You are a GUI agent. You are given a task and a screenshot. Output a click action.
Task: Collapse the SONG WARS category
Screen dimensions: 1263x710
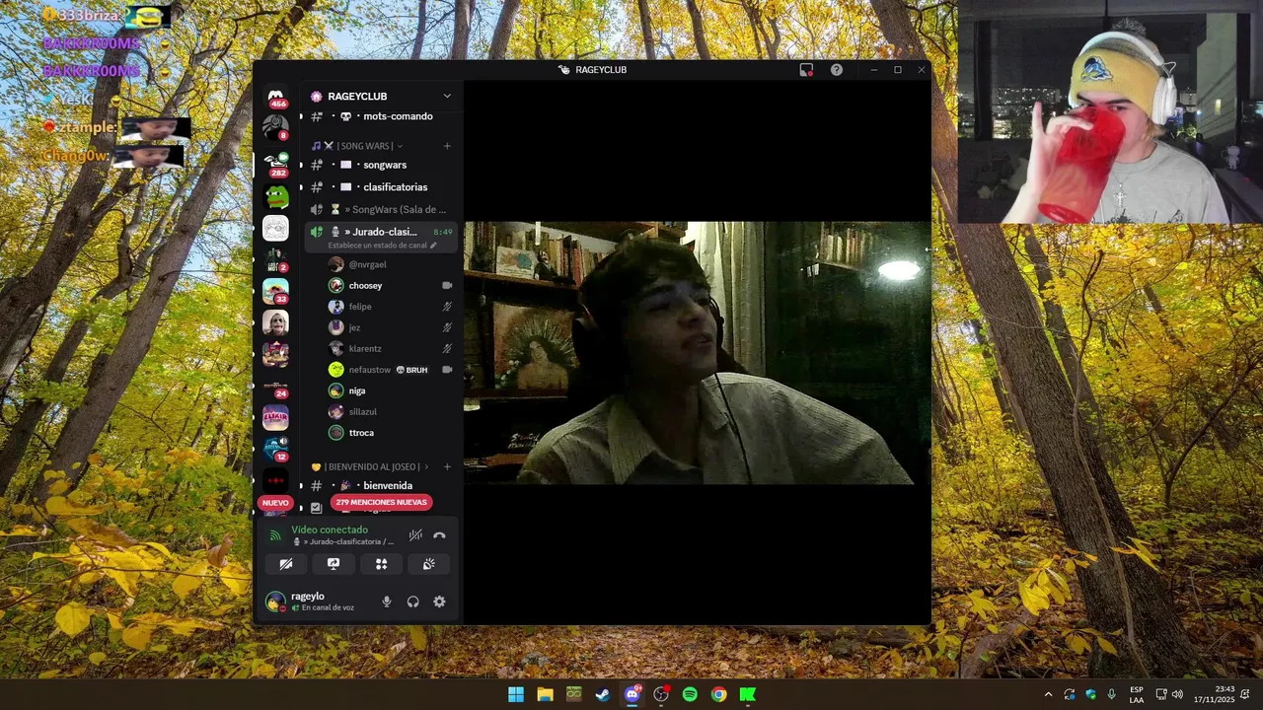click(x=367, y=146)
